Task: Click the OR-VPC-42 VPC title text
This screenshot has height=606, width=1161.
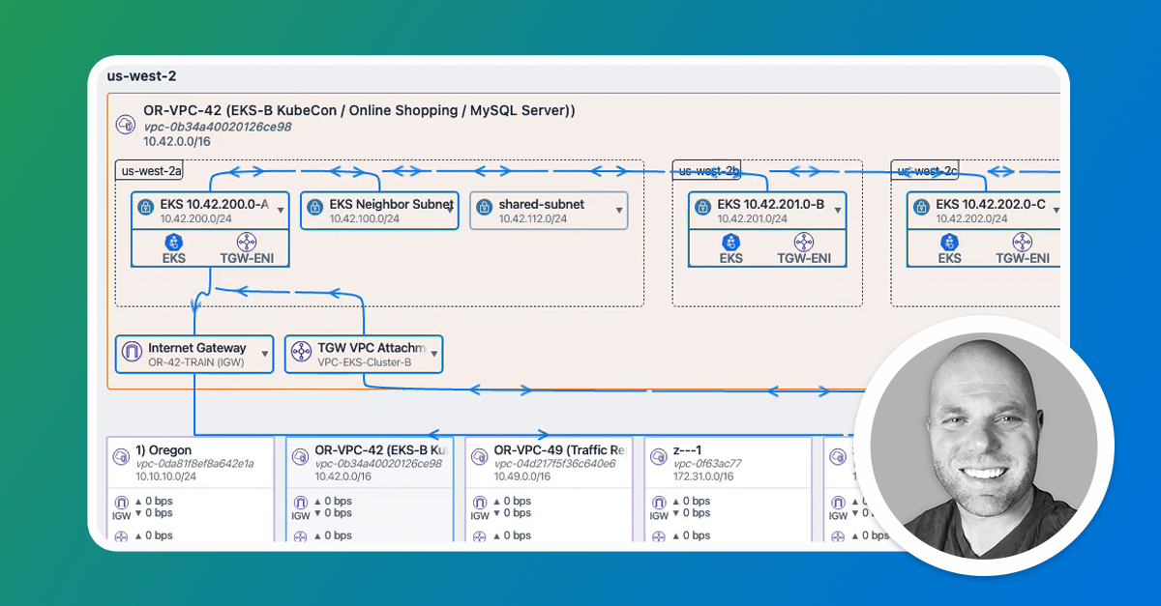Action: coord(359,110)
